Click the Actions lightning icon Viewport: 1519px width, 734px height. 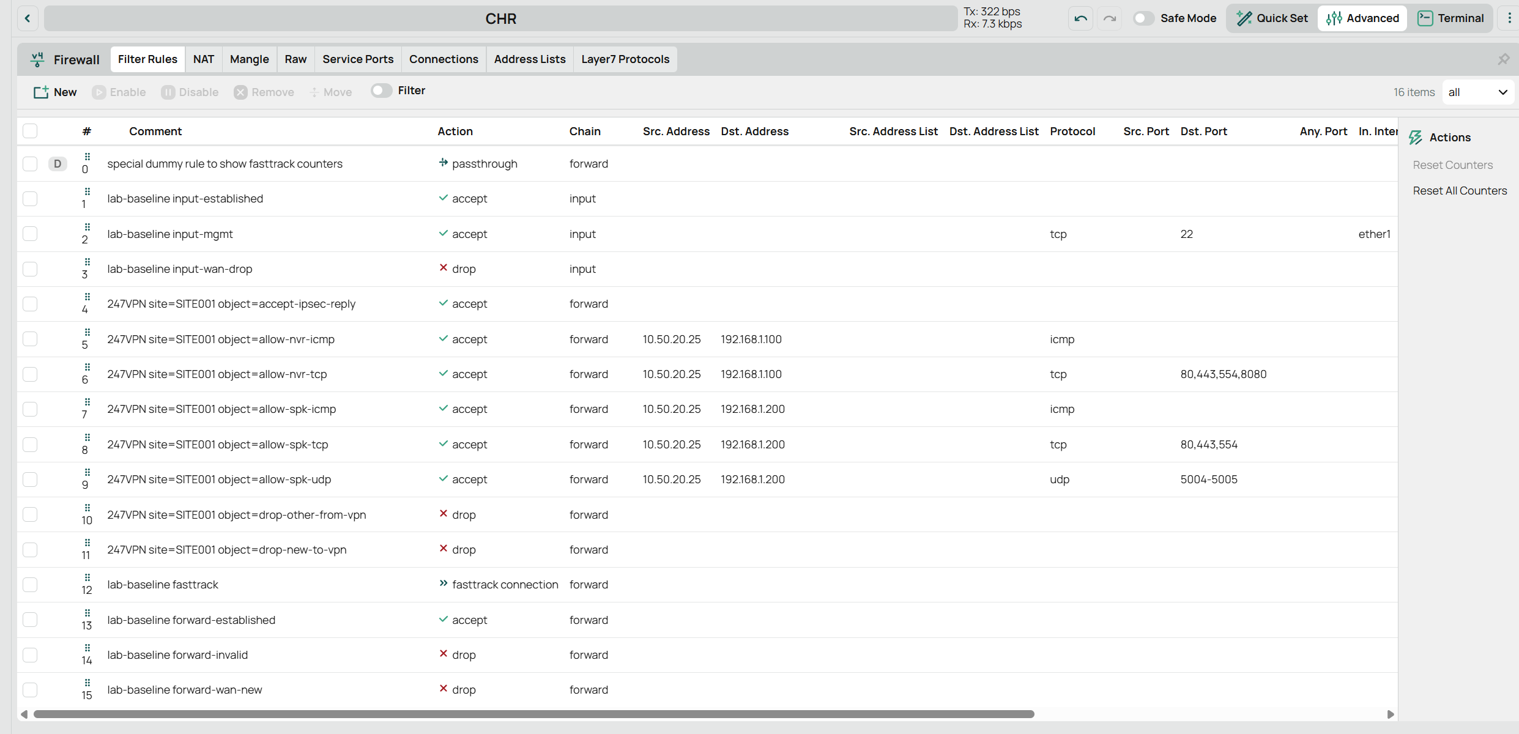[1416, 138]
